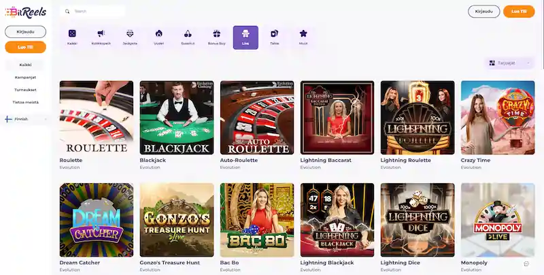Image resolution: width=544 pixels, height=275 pixels.
Task: Open the Muut star category
Action: point(303,37)
